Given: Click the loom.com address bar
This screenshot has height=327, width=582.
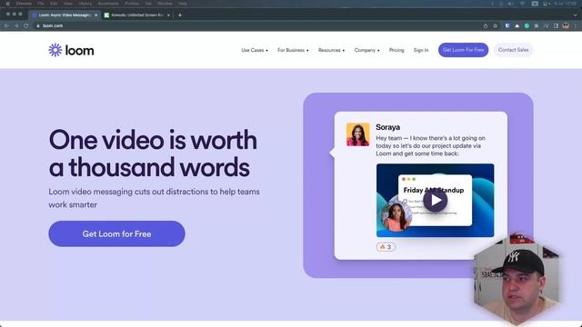Looking at the screenshot, I should [x=256, y=25].
